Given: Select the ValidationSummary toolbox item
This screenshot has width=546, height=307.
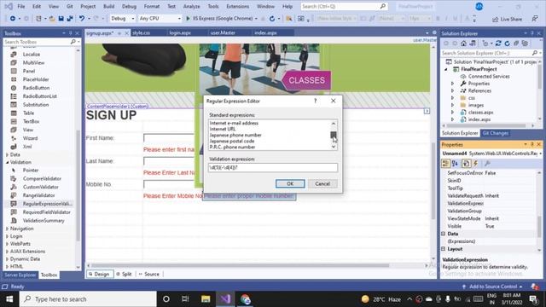Looking at the screenshot, I should tap(44, 220).
